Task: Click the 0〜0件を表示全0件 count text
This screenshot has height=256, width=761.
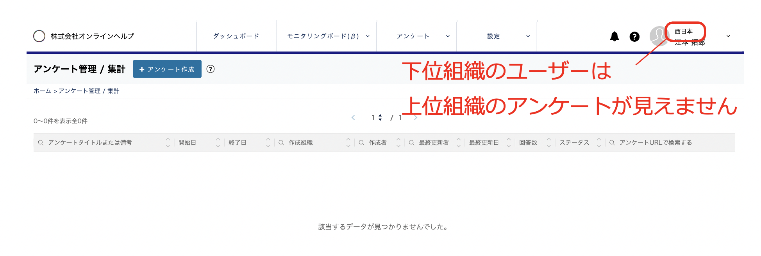Action: (61, 121)
